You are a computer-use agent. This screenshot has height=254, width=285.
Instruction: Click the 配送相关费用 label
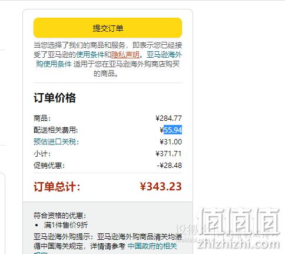[56, 130]
